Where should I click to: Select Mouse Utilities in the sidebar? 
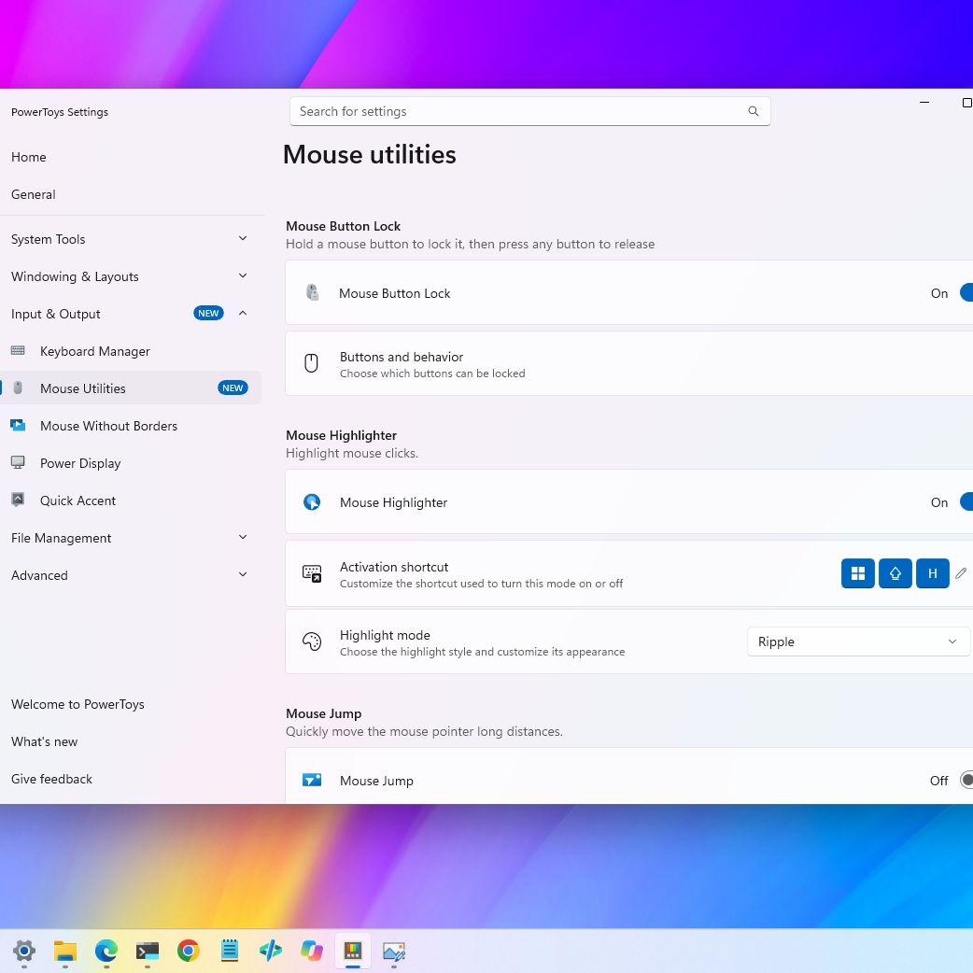pyautogui.click(x=130, y=388)
